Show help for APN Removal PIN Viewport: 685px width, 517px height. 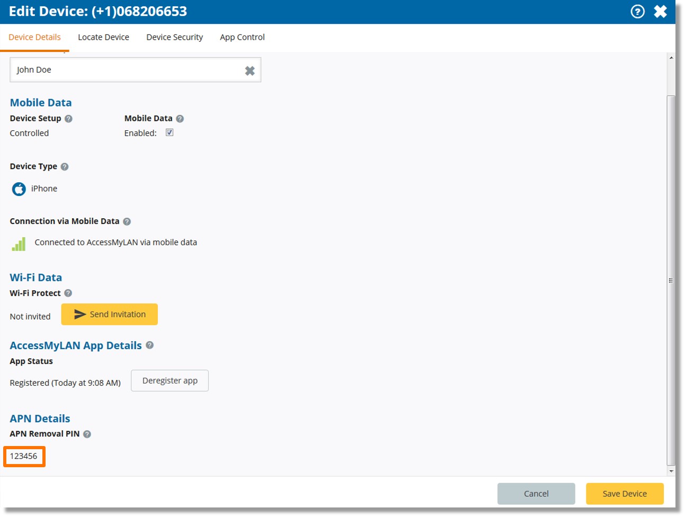tap(87, 434)
